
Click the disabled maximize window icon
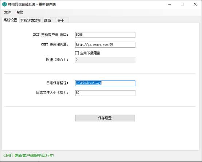(182, 4)
